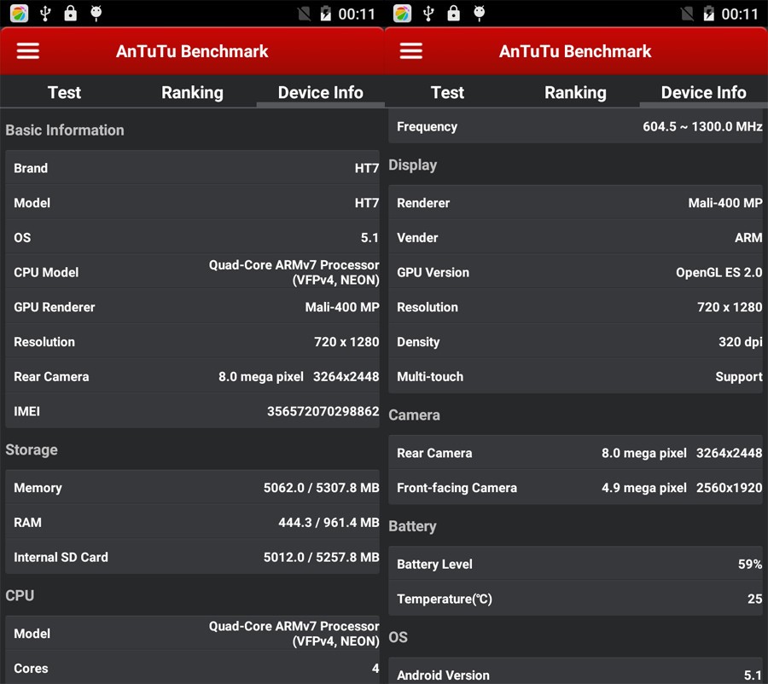
Task: Open the hamburger menu on the left screen
Action: pyautogui.click(x=28, y=51)
